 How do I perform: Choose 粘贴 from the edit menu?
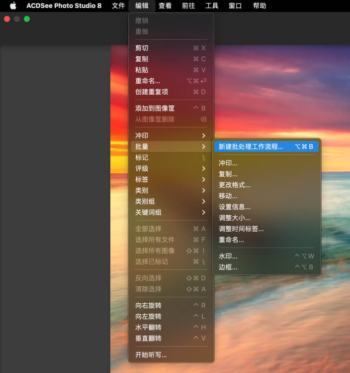171,70
